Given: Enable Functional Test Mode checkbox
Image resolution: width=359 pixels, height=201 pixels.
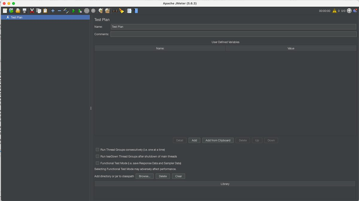Looking at the screenshot, I should [x=98, y=163].
